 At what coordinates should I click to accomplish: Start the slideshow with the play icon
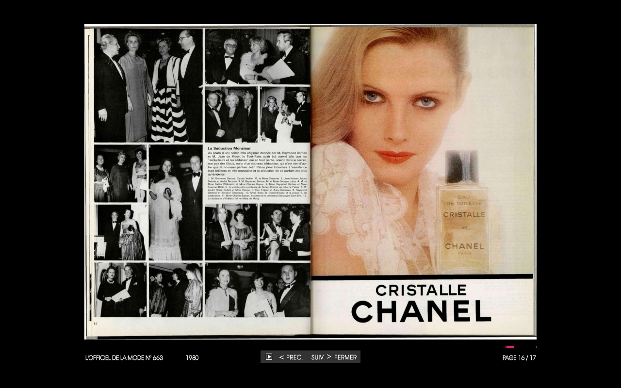click(x=269, y=357)
